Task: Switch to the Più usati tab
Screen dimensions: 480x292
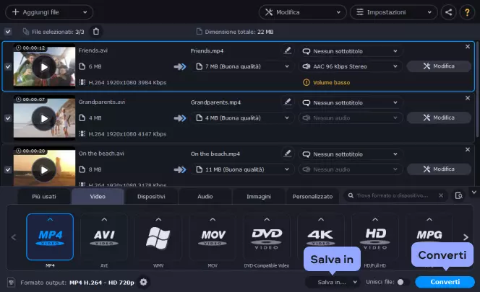Action: click(44, 196)
